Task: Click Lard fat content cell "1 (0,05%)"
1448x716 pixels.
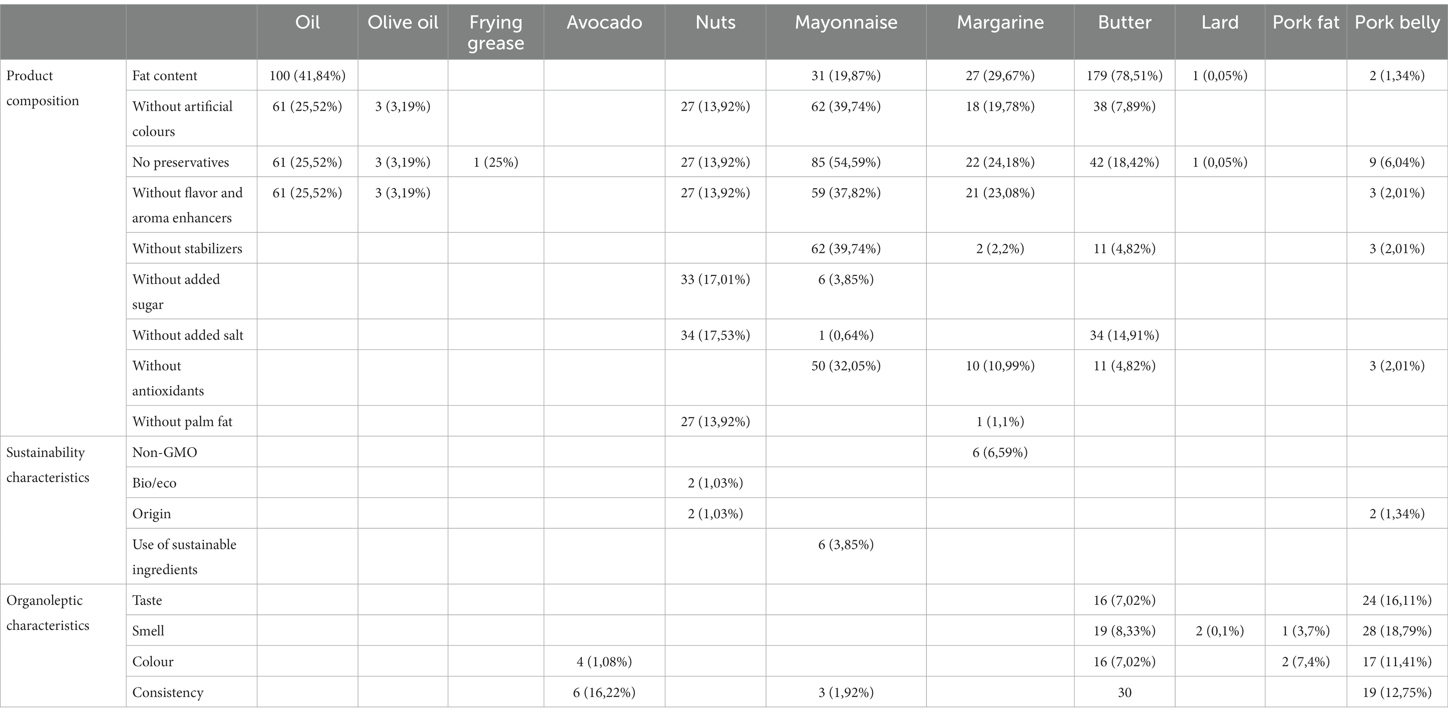Action: (1220, 76)
